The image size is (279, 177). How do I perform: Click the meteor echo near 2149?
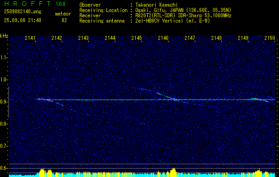pos(260,100)
